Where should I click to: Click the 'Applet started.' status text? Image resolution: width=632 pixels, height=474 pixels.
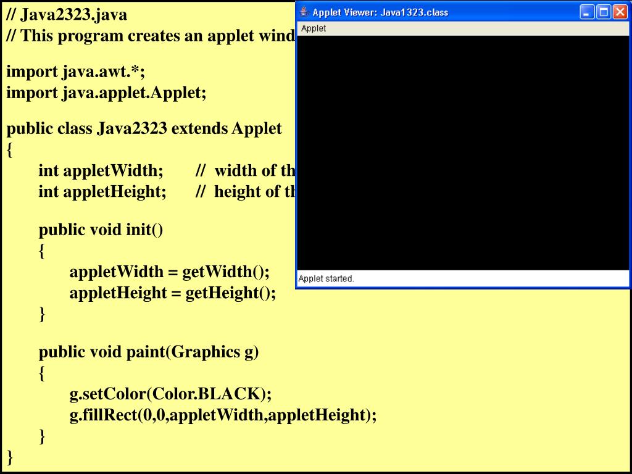pyautogui.click(x=326, y=278)
